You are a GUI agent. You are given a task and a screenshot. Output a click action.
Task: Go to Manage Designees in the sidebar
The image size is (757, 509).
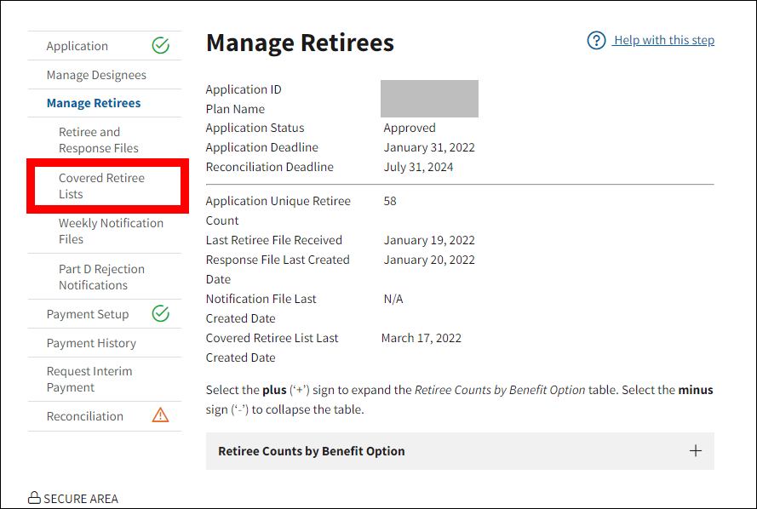tap(96, 75)
